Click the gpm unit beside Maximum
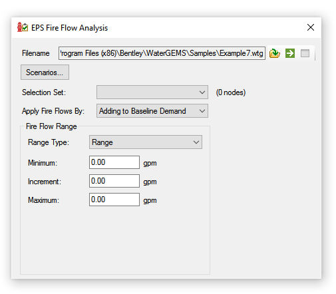 pyautogui.click(x=150, y=201)
